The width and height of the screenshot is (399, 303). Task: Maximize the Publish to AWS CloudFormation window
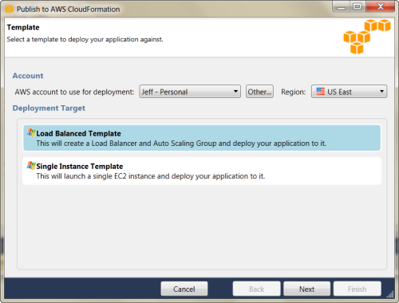[x=357, y=6]
